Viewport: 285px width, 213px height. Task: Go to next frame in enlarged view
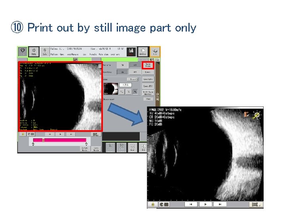[x=220, y=204]
